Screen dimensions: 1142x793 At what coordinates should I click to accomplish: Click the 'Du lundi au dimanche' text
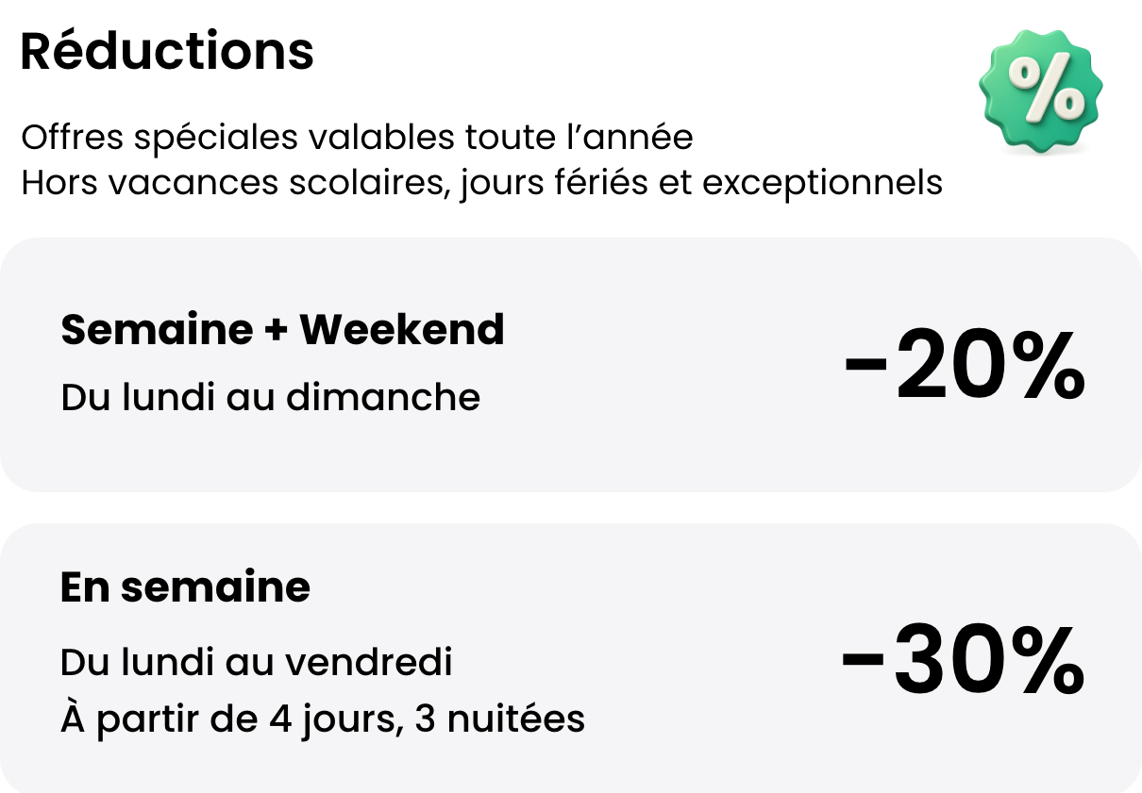(x=270, y=397)
